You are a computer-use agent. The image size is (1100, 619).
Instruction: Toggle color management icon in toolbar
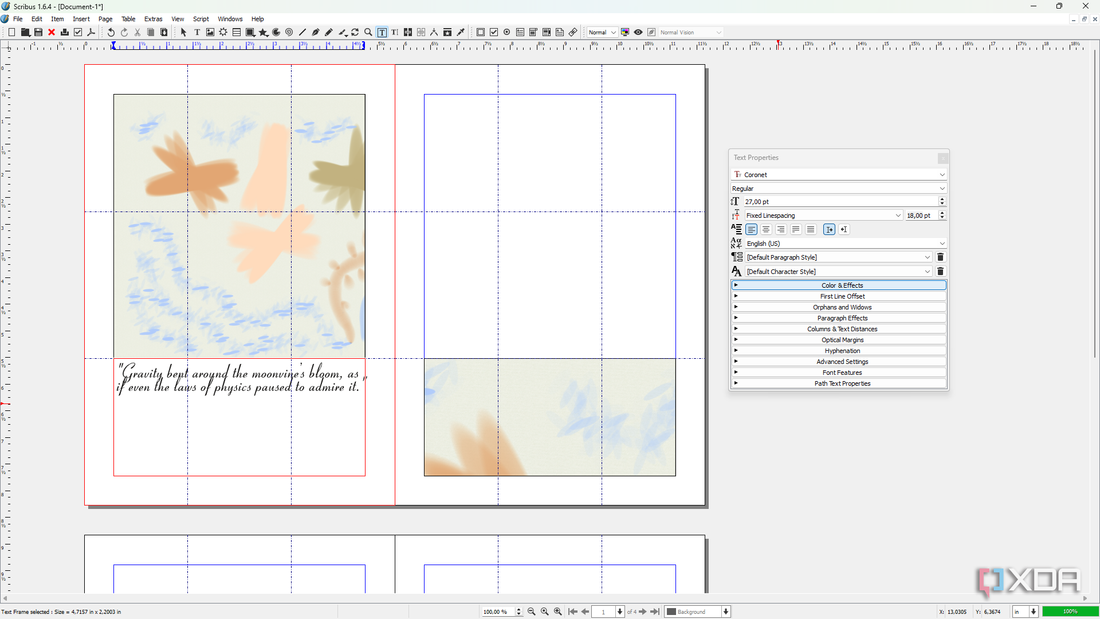[x=625, y=33]
